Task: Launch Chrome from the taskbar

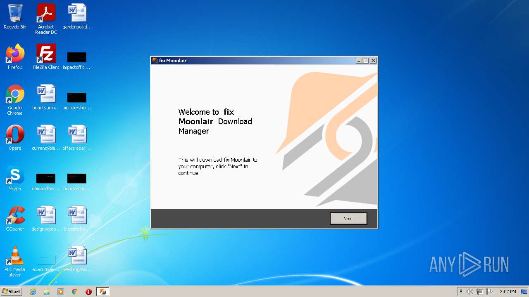Action: pos(75,292)
